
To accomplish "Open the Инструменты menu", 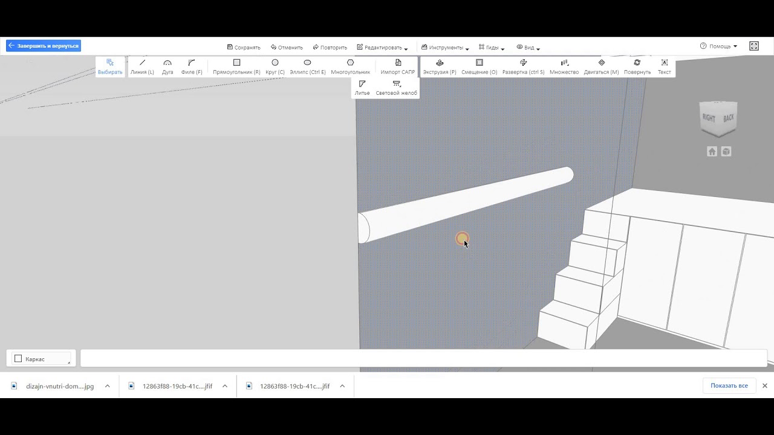I will 445,47.
